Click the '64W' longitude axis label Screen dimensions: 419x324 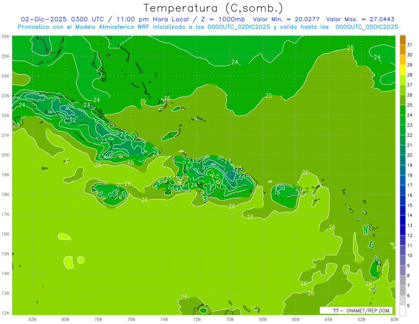click(x=329, y=319)
